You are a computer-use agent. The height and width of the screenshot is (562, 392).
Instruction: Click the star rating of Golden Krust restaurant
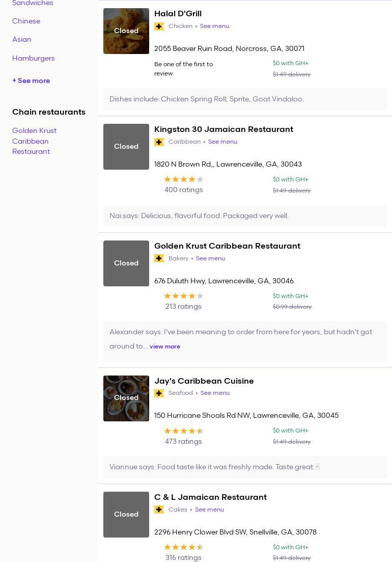coord(183,296)
